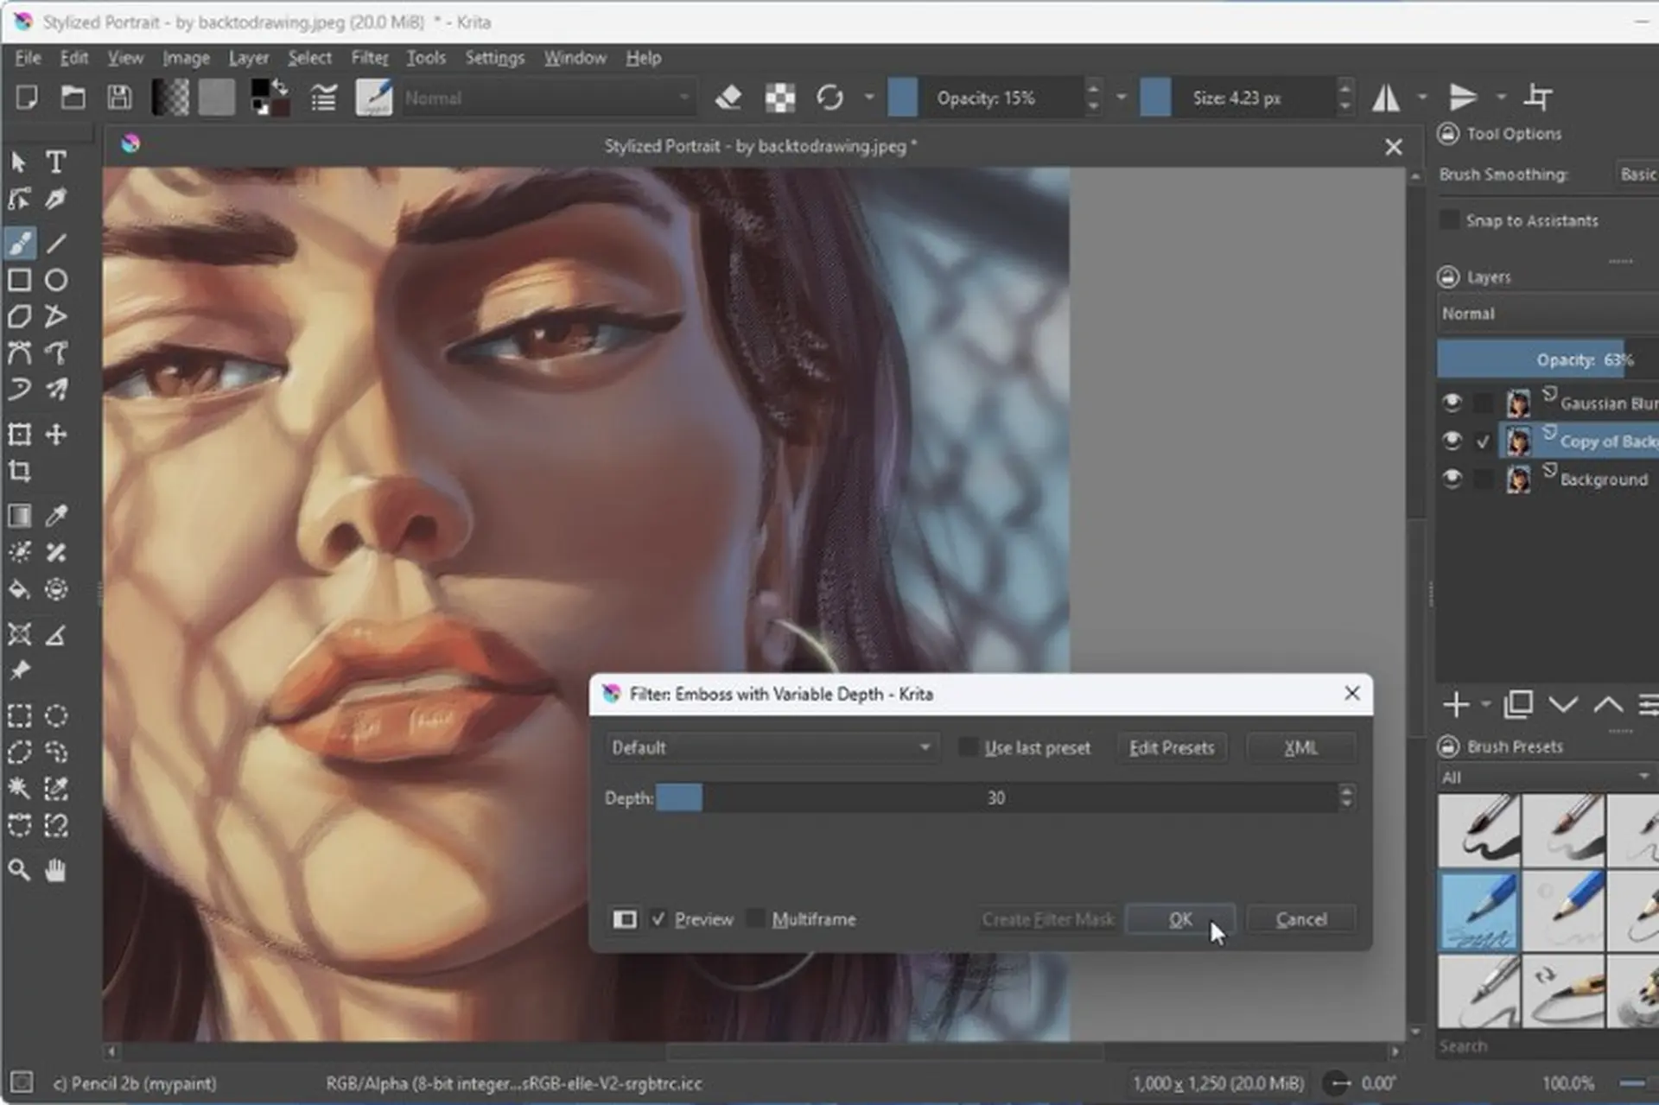Click the Move layer tool
This screenshot has width=1659, height=1105.
point(56,435)
